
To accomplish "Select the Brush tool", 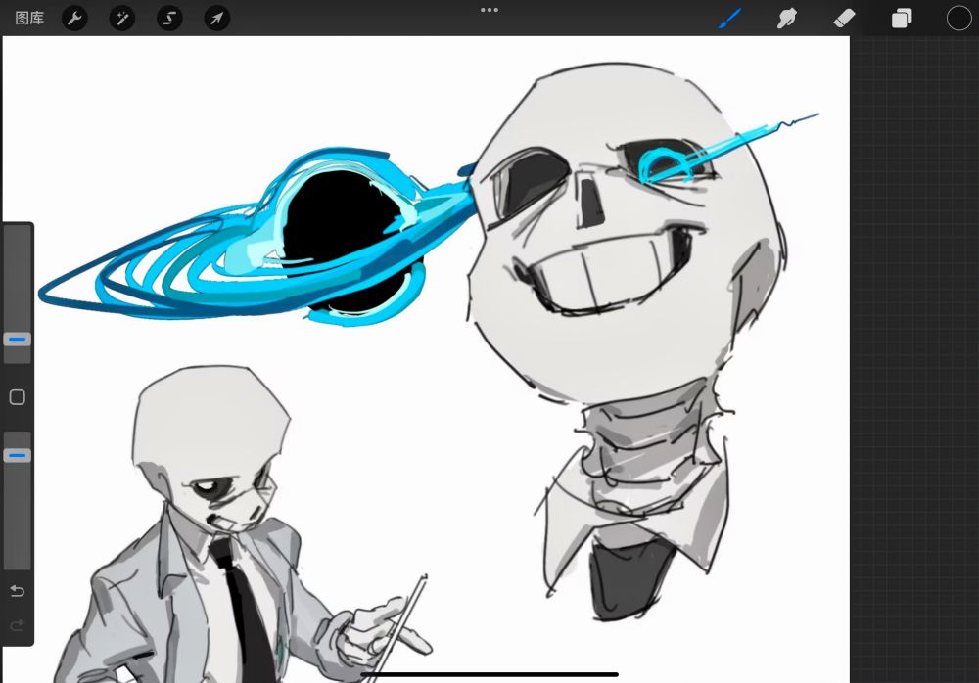I will [730, 19].
